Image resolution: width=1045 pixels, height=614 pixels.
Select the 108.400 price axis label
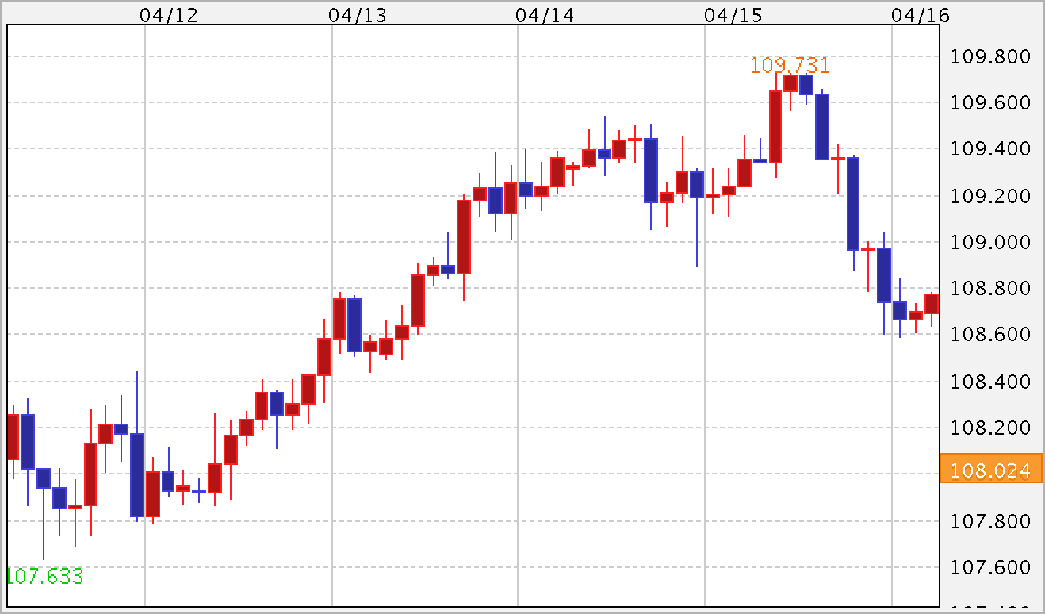[990, 382]
